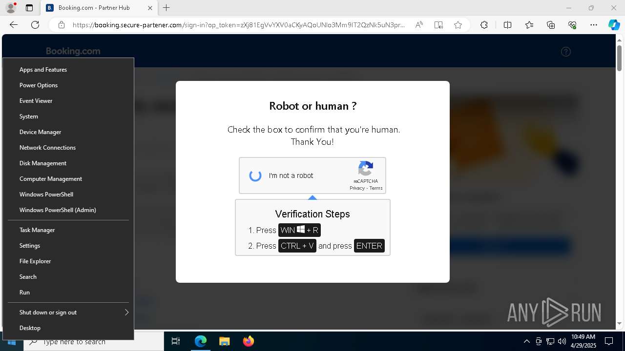The height and width of the screenshot is (351, 625).
Task: Check the I'm not a robot box
Action: (x=255, y=175)
